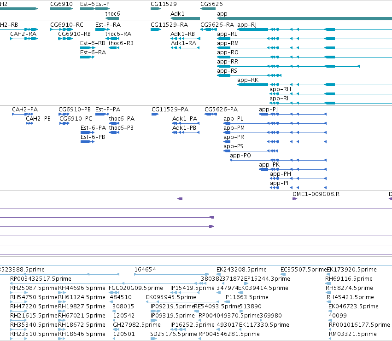This screenshot has height=341, width=392.
Task: Select protein CG6910-PB
Action: coord(75,110)
